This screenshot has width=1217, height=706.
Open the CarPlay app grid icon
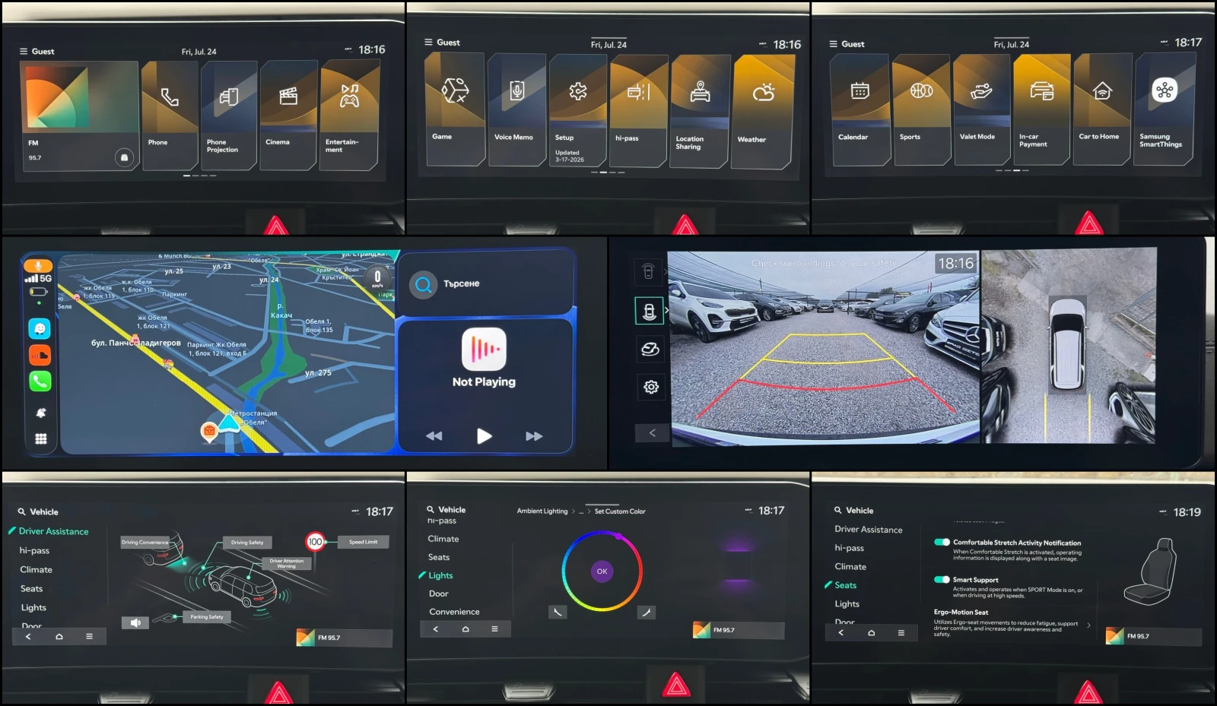coord(41,438)
